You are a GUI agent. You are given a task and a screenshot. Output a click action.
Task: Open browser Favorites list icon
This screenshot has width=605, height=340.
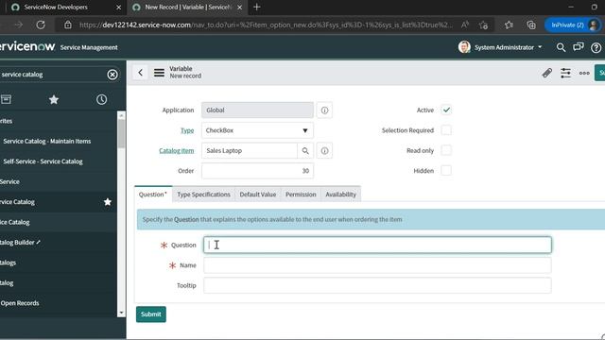(509, 25)
